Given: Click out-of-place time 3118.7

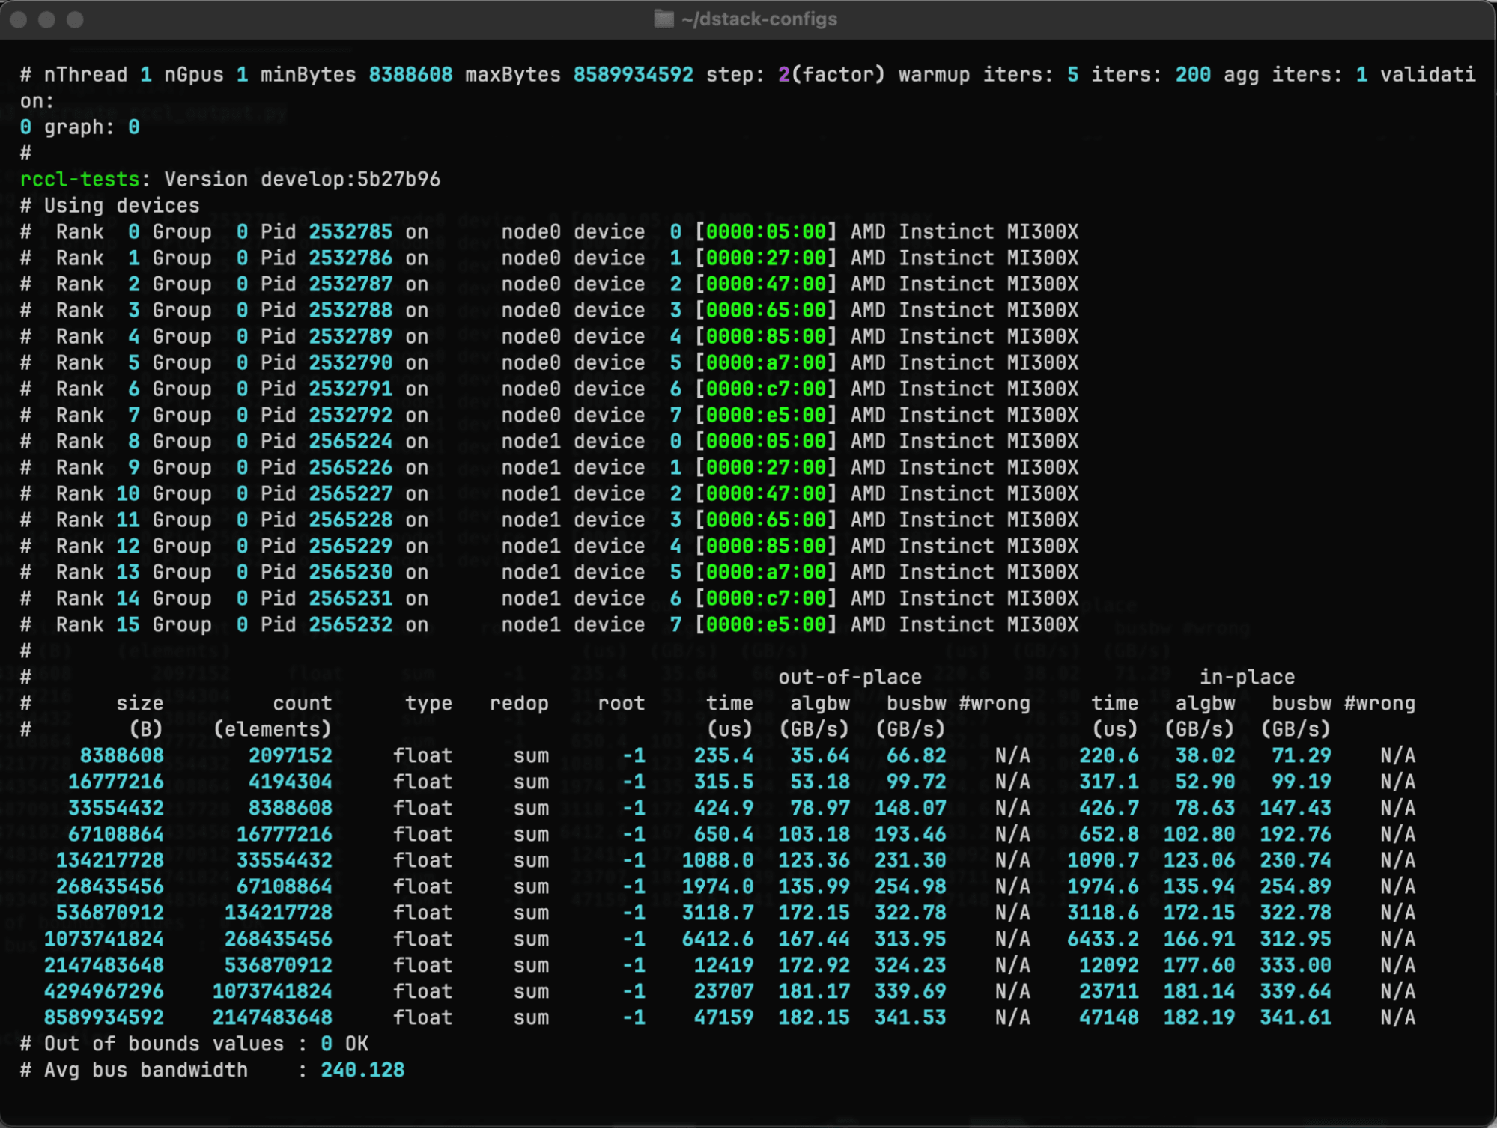Looking at the screenshot, I should [717, 913].
